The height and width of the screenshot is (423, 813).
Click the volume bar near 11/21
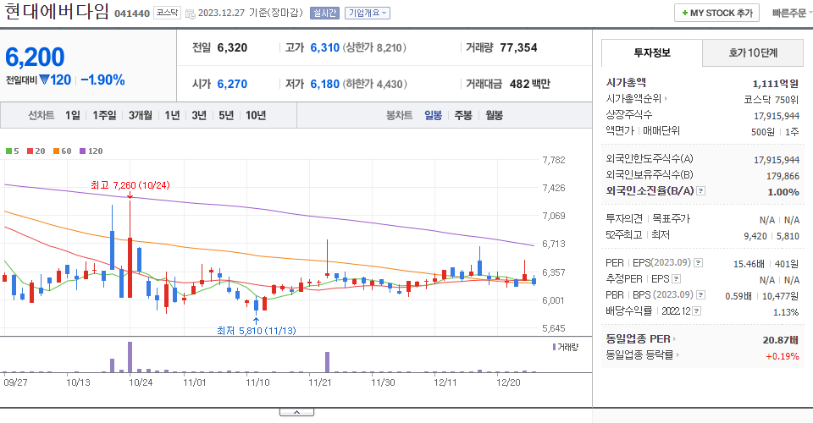tap(327, 362)
